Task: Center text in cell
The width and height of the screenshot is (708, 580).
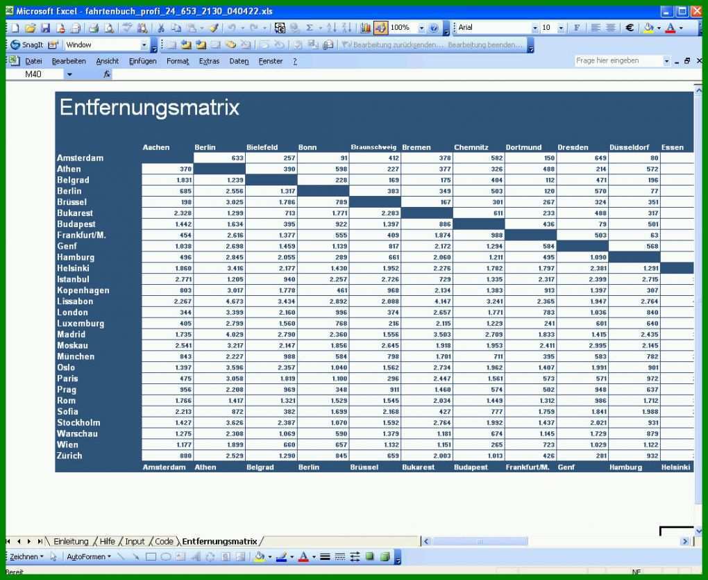Action: click(610, 28)
